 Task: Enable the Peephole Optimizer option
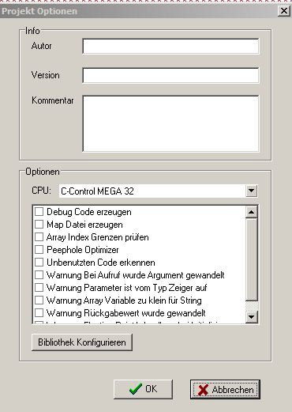39,250
